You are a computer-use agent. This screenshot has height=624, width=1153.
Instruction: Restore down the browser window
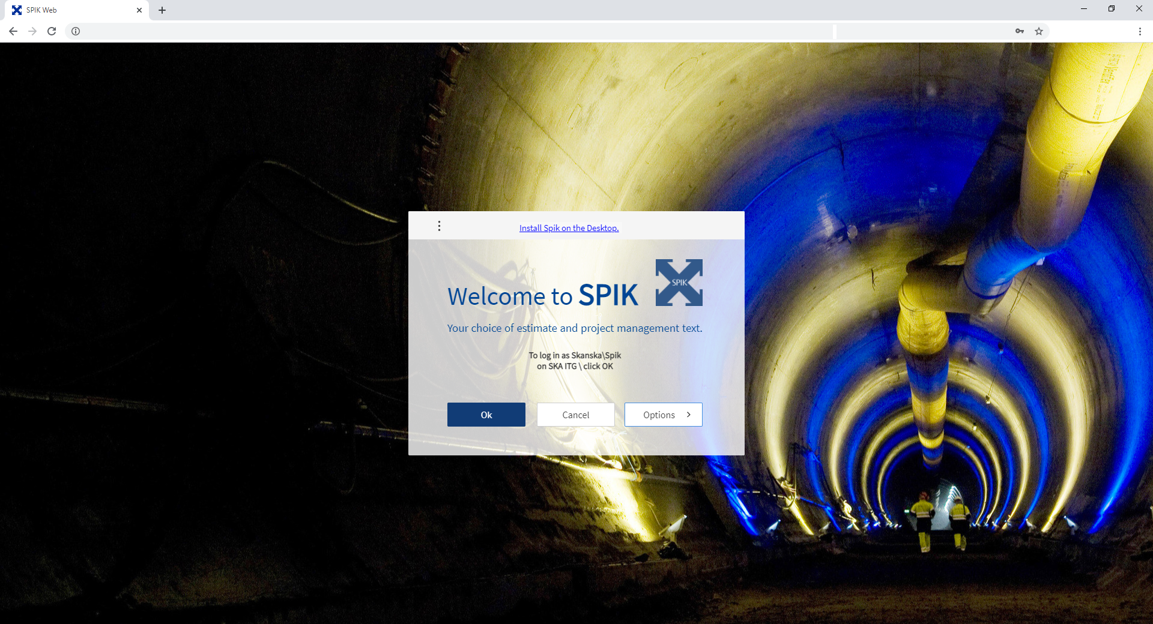coord(1112,8)
